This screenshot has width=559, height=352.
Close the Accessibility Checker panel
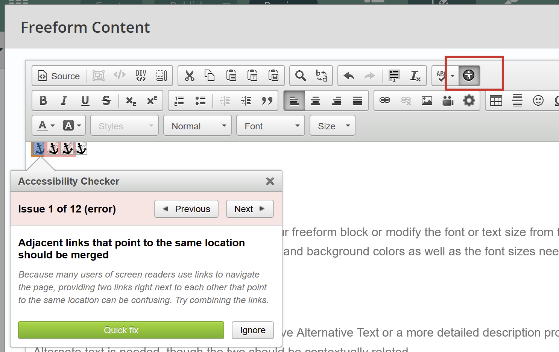270,181
